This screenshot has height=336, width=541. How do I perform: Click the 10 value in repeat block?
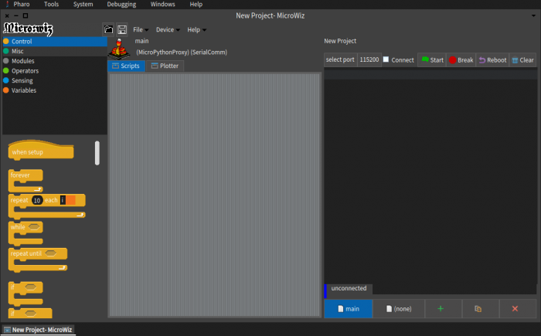[x=37, y=200]
